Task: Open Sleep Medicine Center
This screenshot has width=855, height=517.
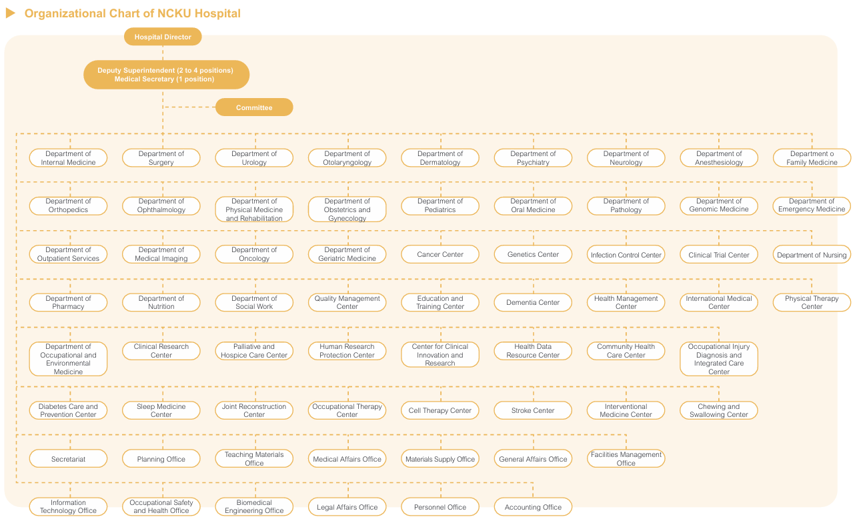Action: tap(161, 410)
